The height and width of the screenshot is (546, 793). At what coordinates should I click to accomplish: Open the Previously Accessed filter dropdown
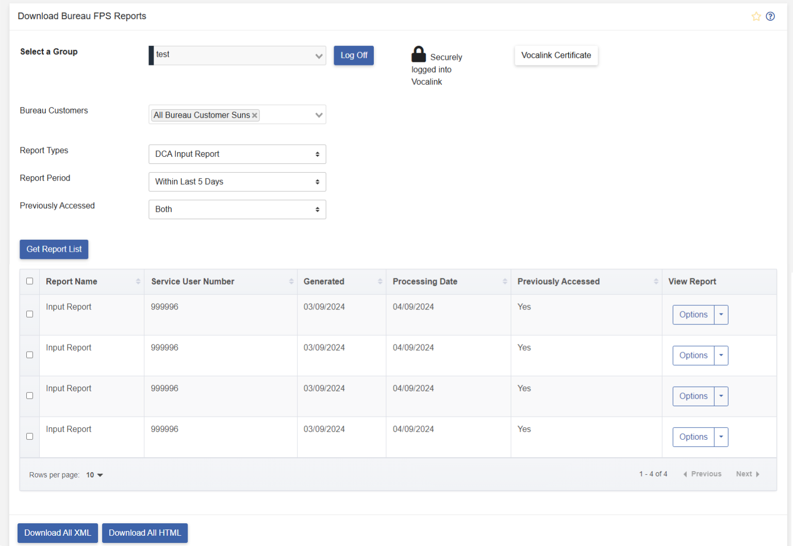(237, 209)
